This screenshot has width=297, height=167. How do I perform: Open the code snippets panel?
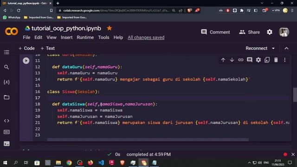6,121
